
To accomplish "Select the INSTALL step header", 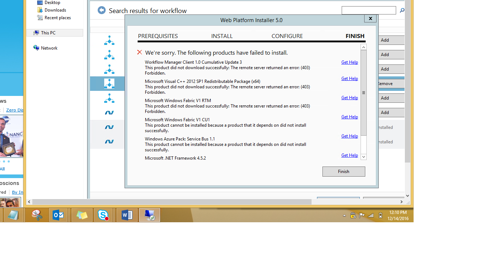I will point(222,36).
